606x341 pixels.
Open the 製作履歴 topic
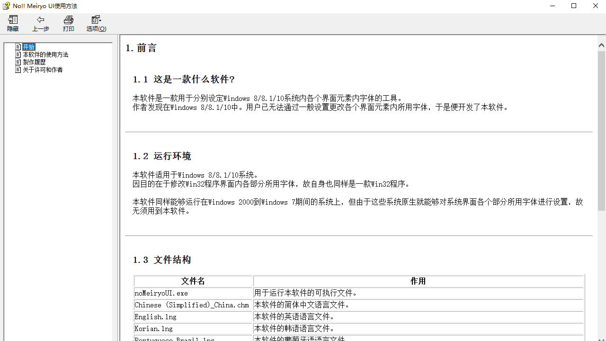point(34,62)
